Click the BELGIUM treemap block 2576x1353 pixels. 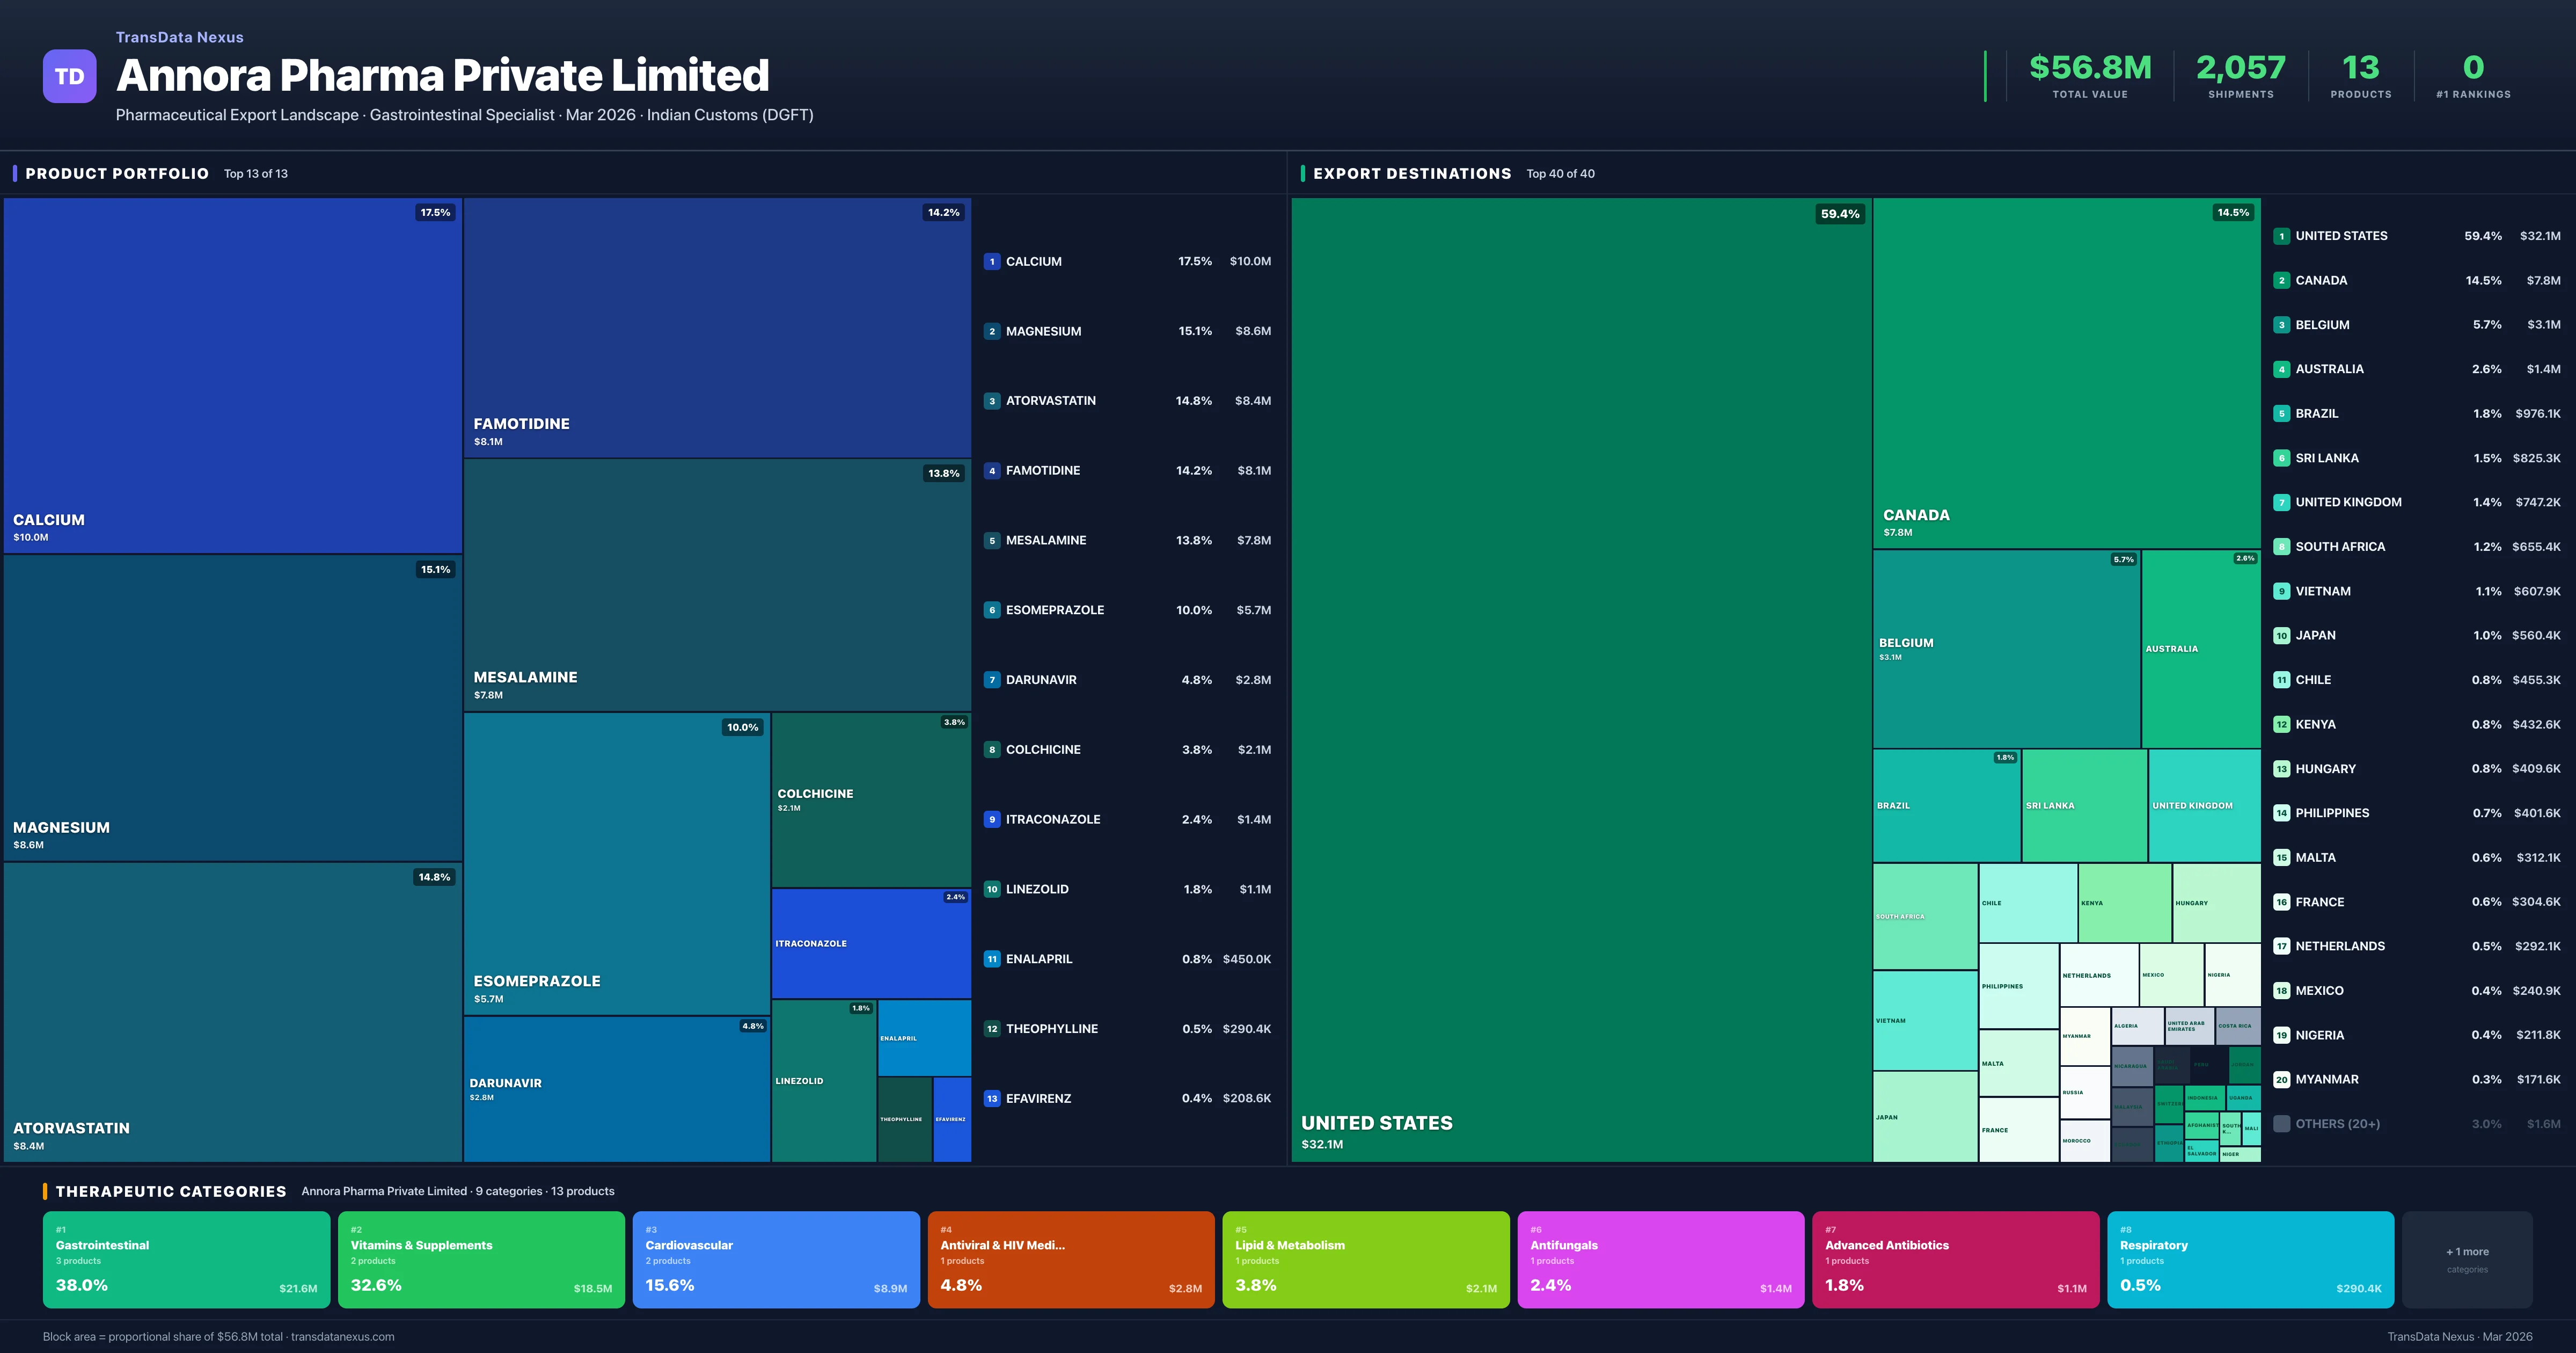[x=2006, y=649]
